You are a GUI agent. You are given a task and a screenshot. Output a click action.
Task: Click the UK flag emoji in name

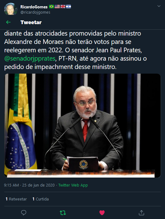pyautogui.click(x=63, y=6)
